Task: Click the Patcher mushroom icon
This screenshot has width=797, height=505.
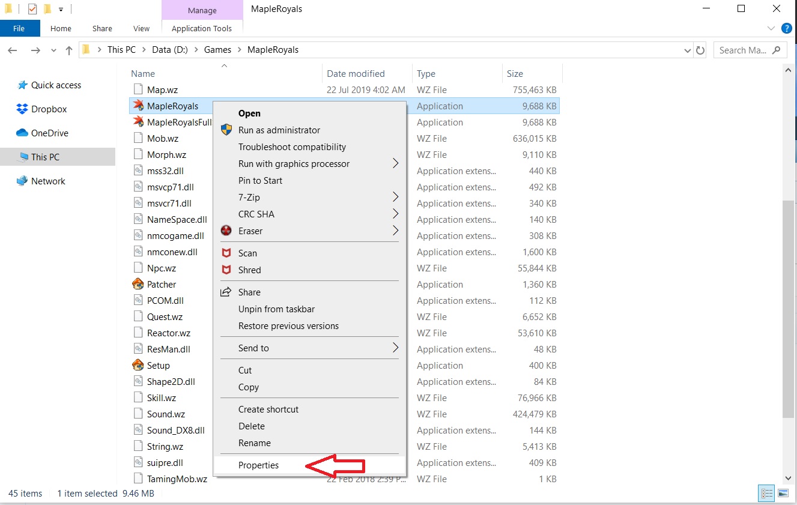Action: pyautogui.click(x=138, y=285)
